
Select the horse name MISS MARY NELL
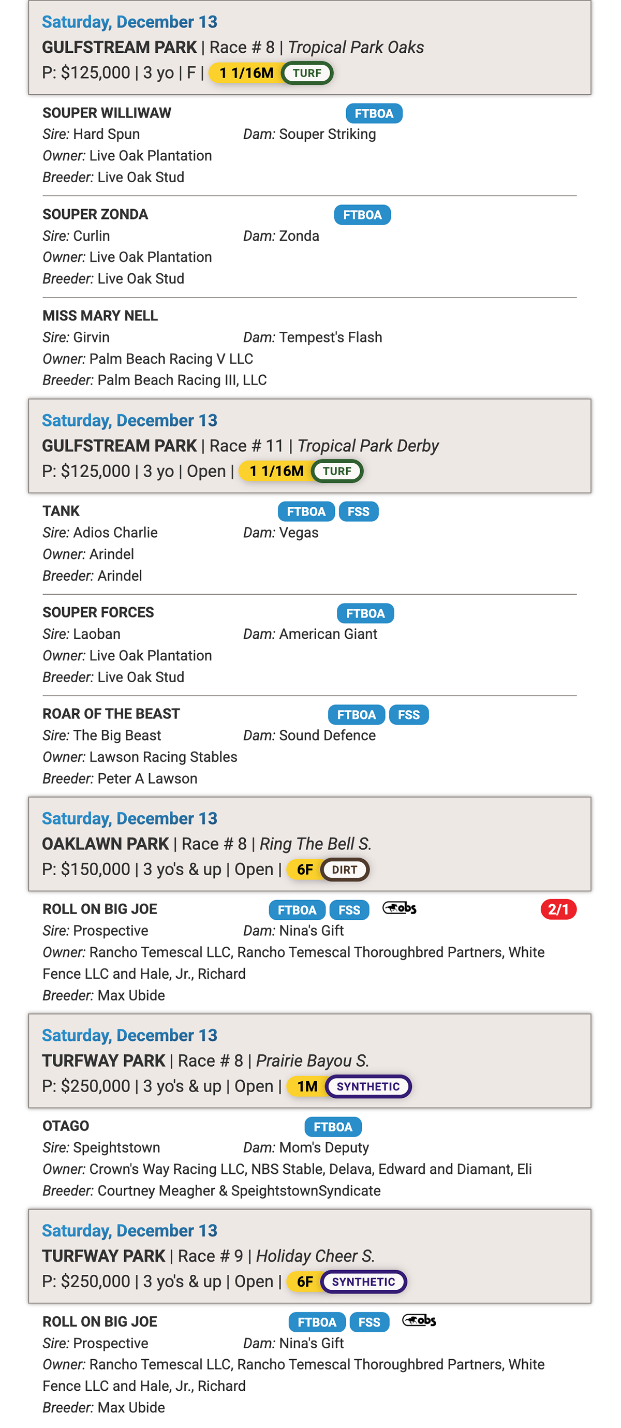(100, 316)
